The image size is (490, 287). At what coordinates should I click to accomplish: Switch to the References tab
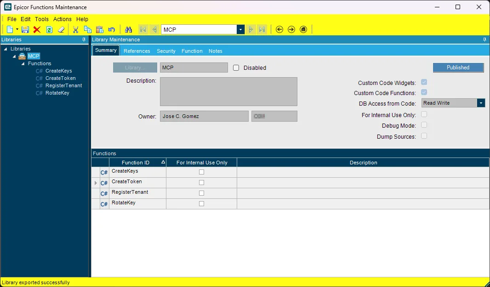[x=137, y=51]
